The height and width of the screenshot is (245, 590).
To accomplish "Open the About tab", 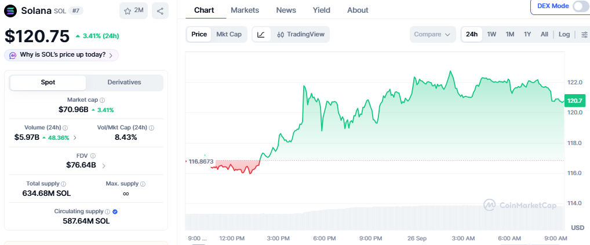I will point(358,10).
